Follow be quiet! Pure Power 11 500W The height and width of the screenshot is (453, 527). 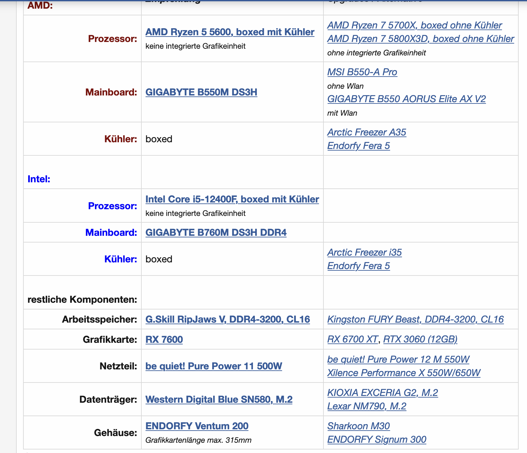tap(214, 366)
